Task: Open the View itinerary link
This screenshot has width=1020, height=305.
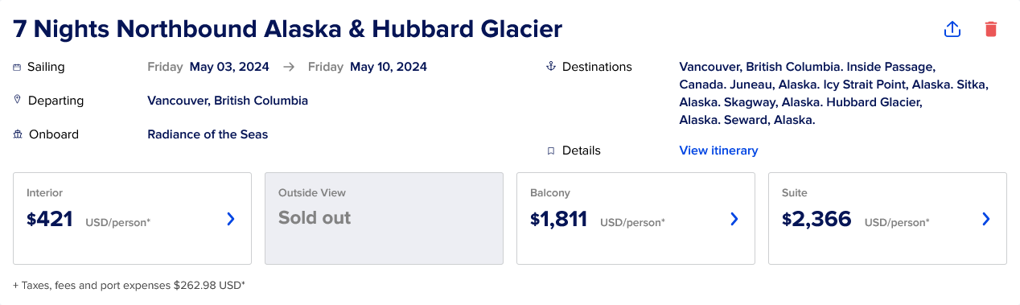Action: (718, 150)
